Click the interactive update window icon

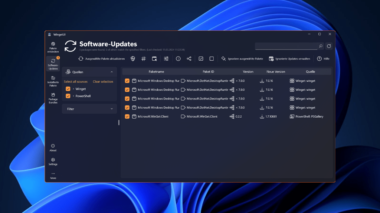tap(154, 59)
